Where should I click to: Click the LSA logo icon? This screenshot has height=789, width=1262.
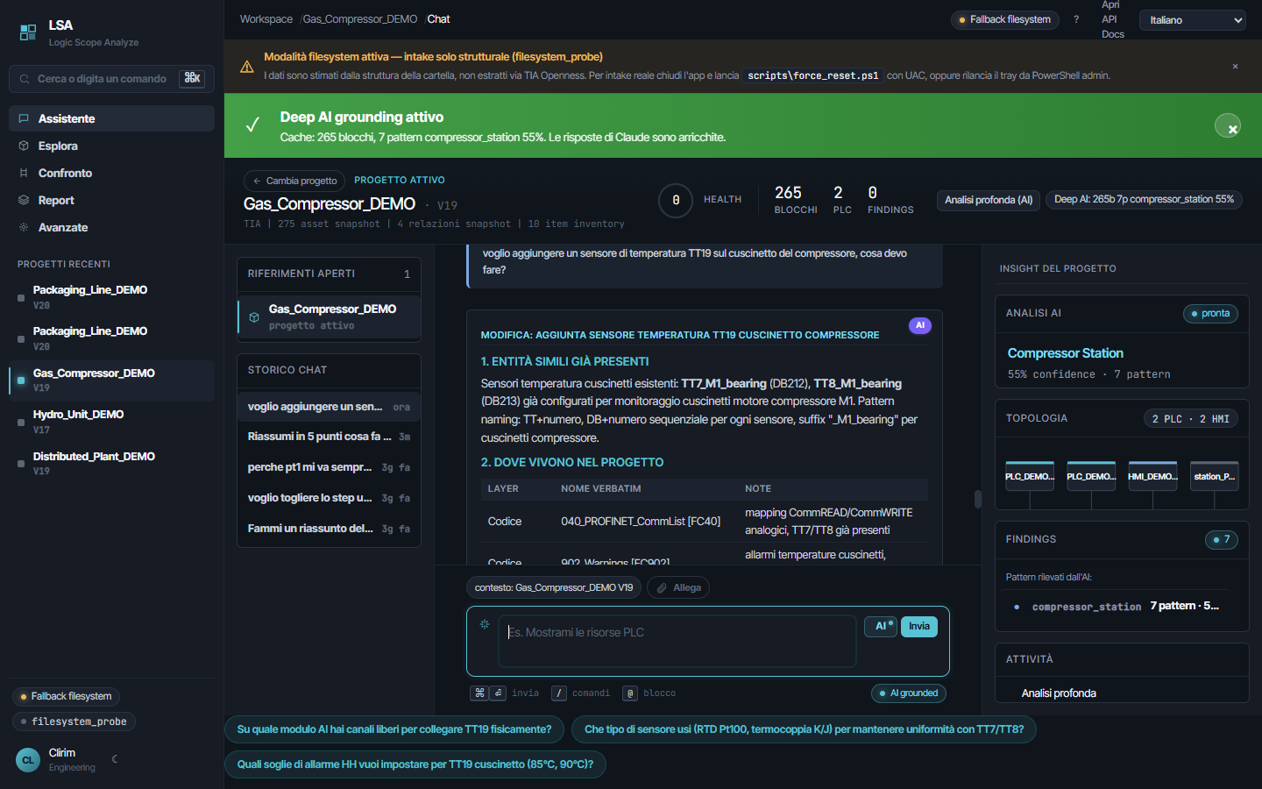28,32
